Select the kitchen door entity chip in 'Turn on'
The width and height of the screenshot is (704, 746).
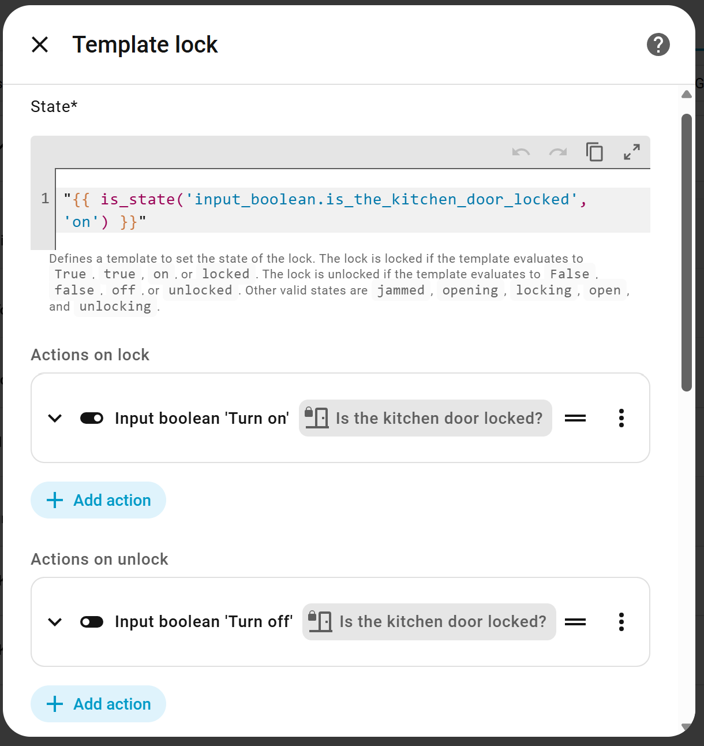tap(425, 418)
